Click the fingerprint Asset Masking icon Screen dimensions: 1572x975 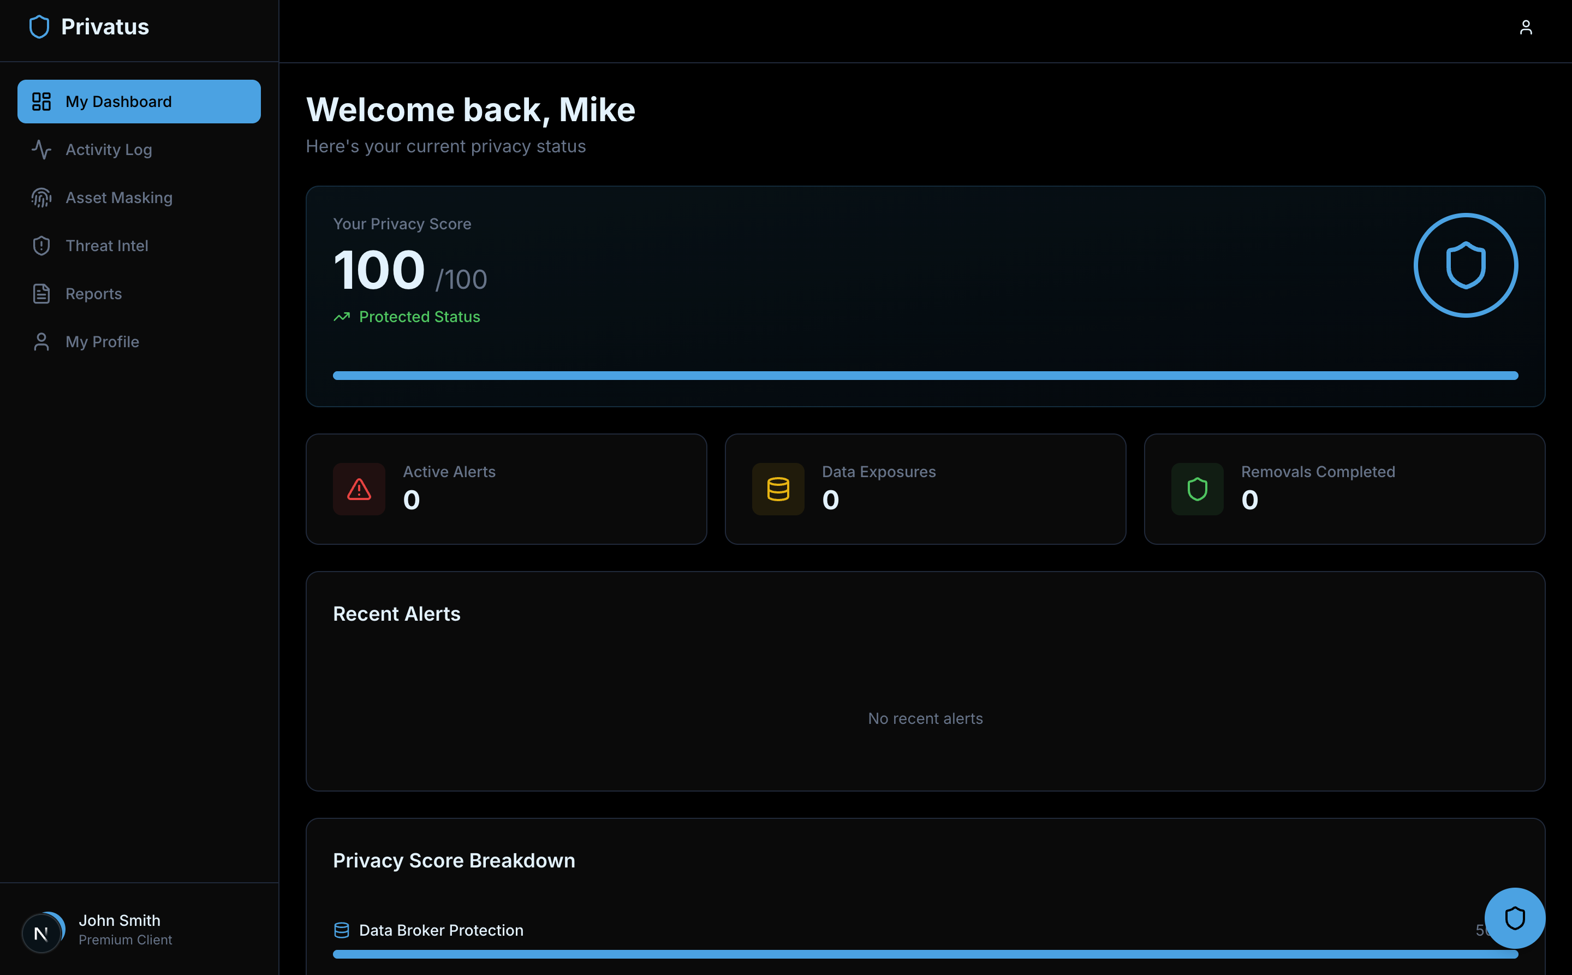(41, 198)
